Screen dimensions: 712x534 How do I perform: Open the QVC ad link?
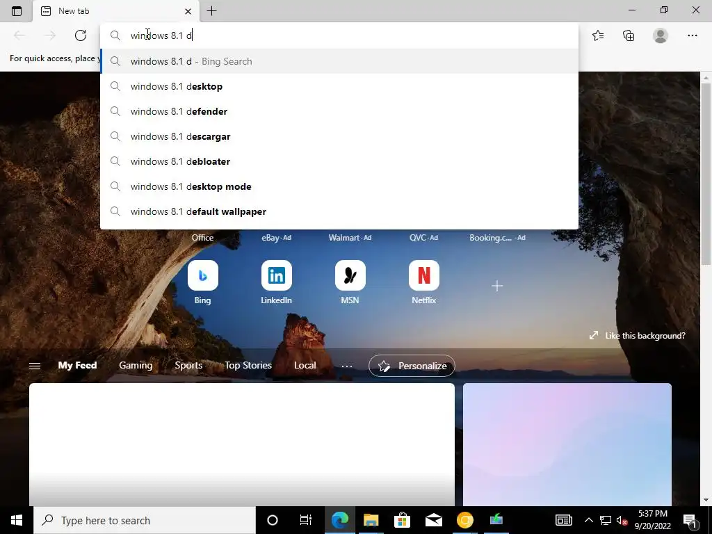click(423, 238)
